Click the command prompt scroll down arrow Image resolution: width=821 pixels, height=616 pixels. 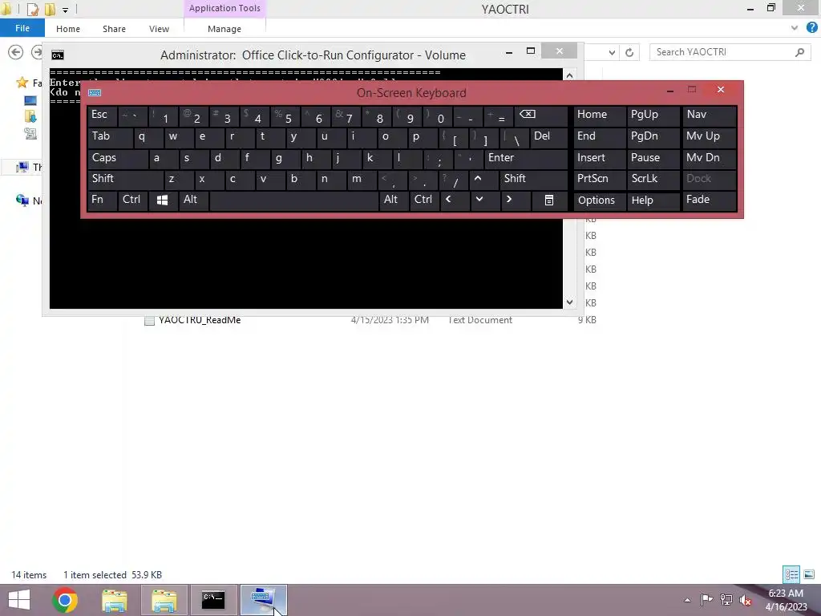(569, 302)
